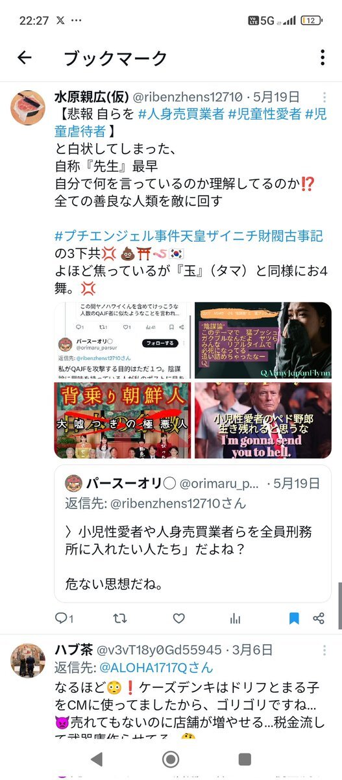Viewport: 342px width, 780px height.
Task: Open the three-dot overflow menu
Action: point(323,58)
